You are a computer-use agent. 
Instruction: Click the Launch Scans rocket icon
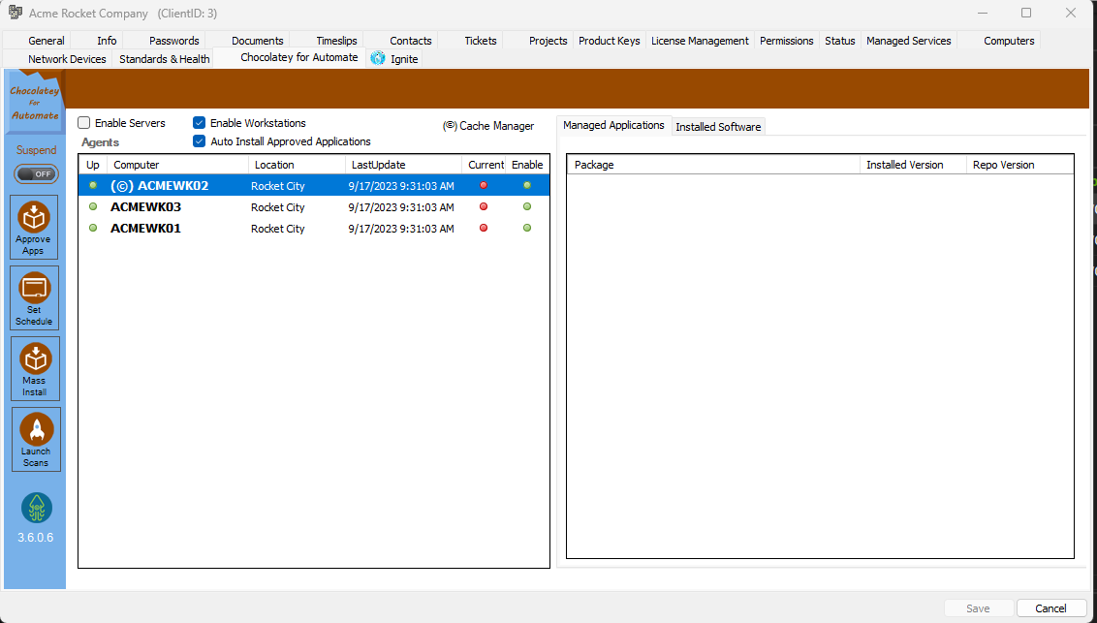[37, 429]
